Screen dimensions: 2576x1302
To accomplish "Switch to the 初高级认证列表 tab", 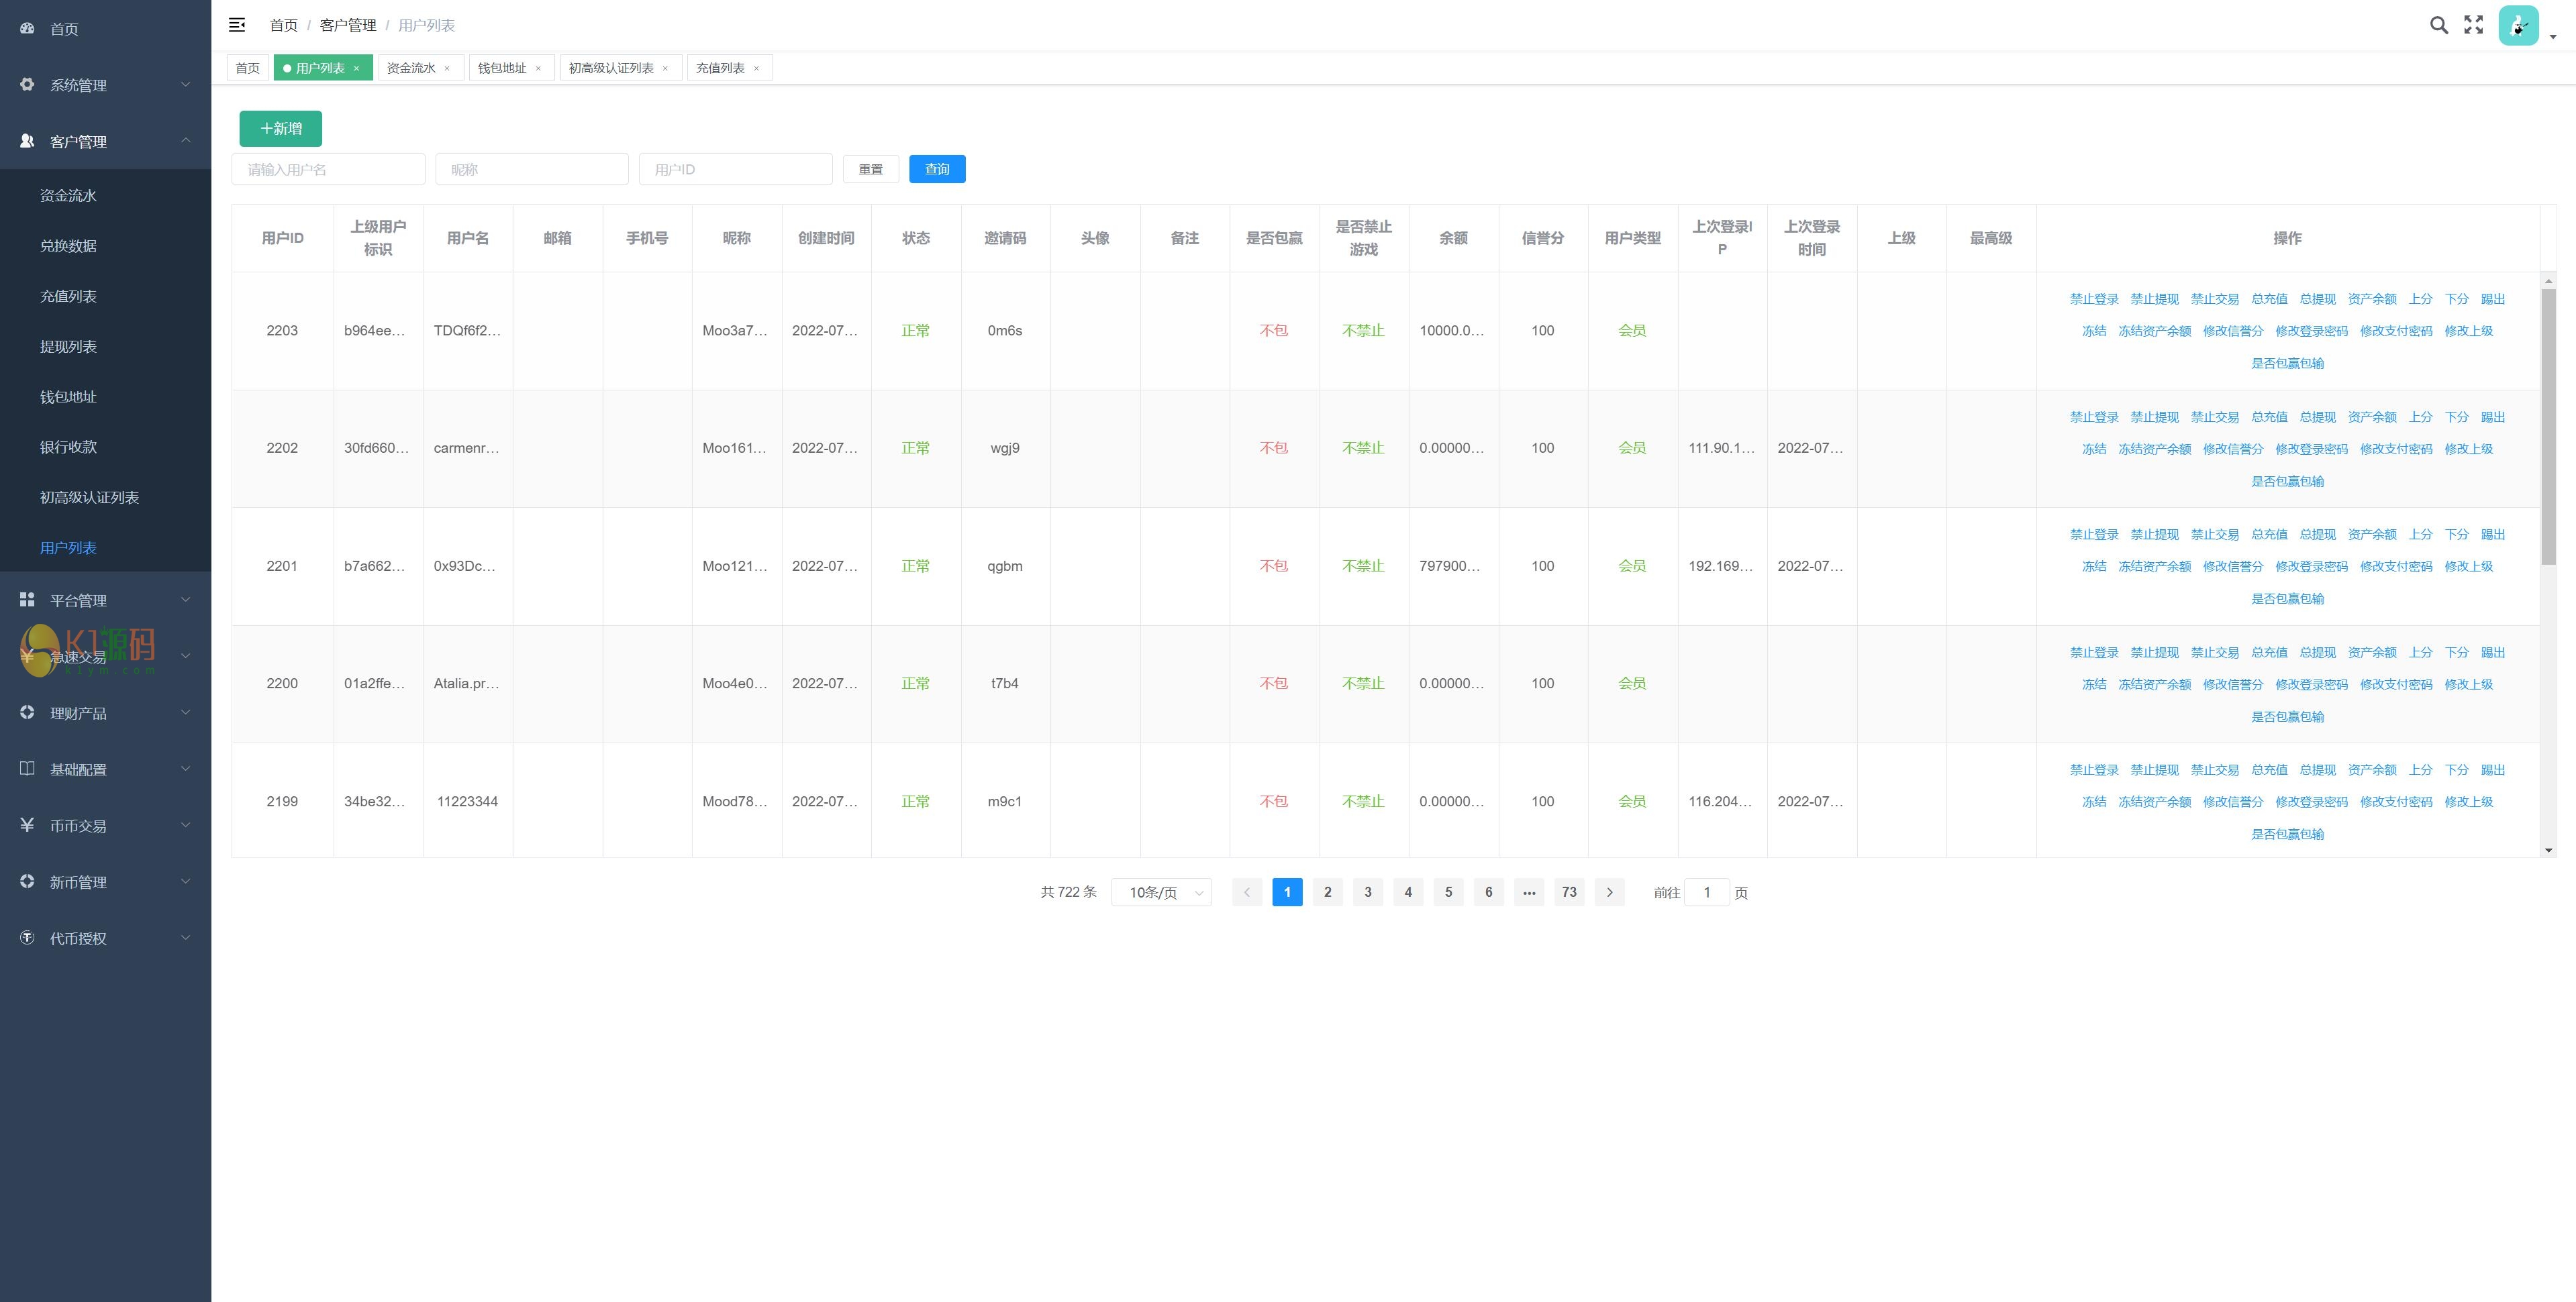I will (x=611, y=68).
